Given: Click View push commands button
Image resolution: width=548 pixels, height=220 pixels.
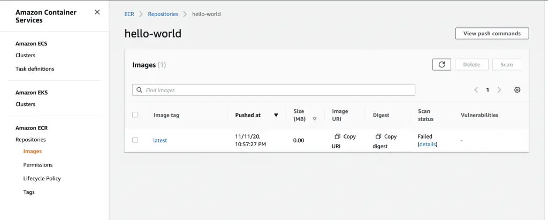Looking at the screenshot, I should [x=492, y=34].
